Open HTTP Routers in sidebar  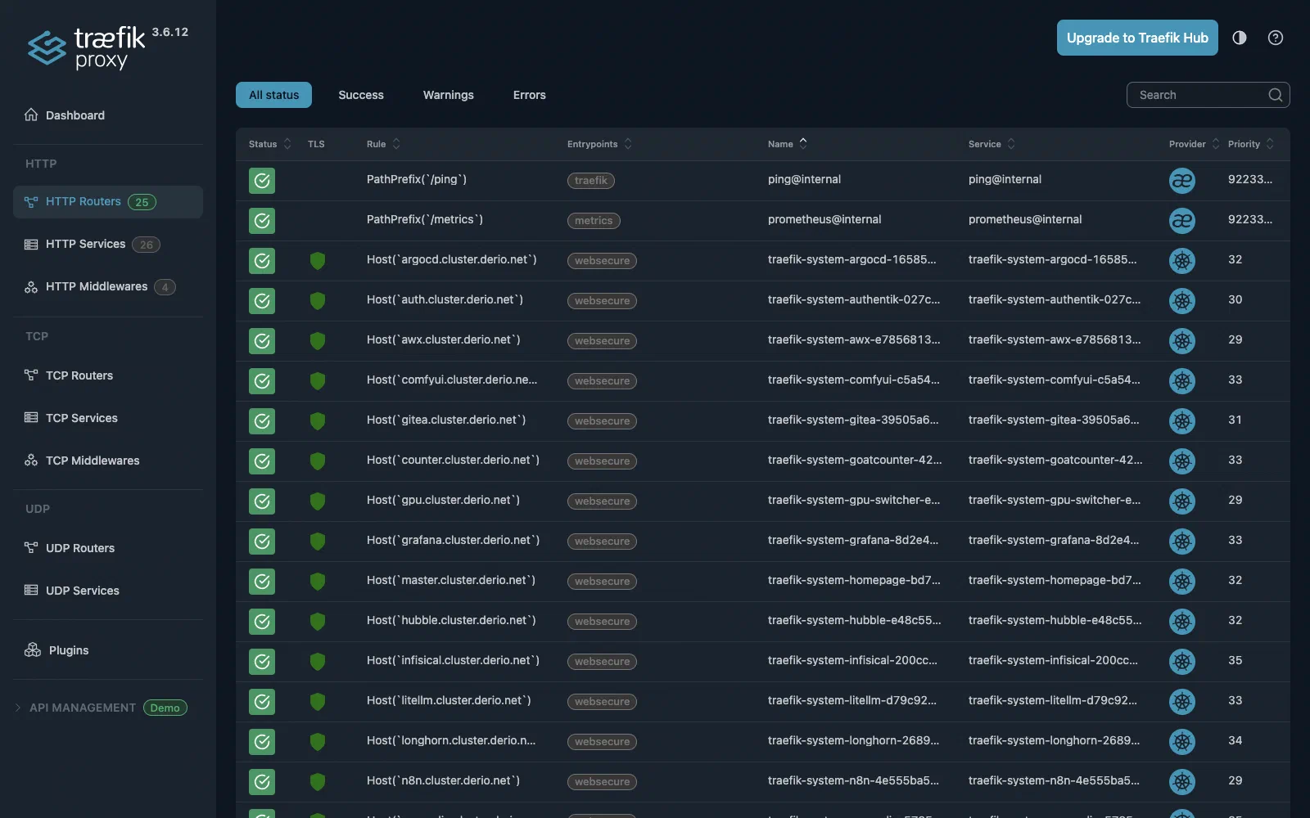coord(108,202)
